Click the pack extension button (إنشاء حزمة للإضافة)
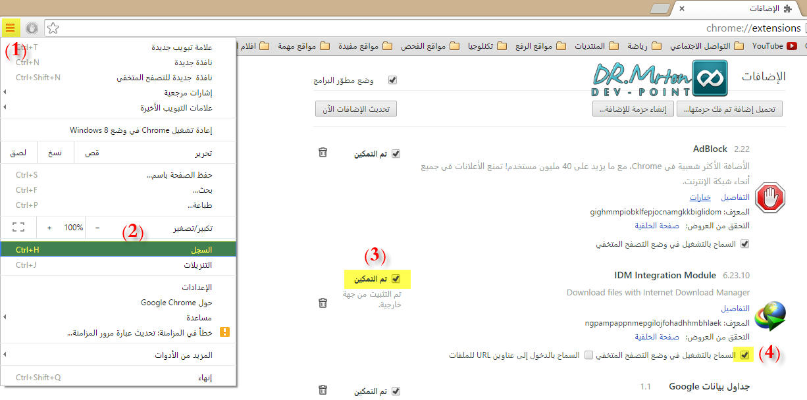The height and width of the screenshot is (400, 807). [633, 109]
